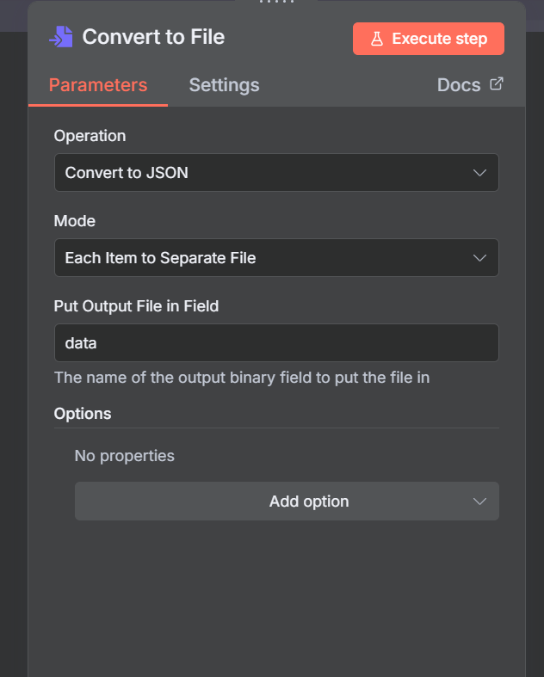This screenshot has height=677, width=544.
Task: Click the Convert to File title text
Action: pos(153,37)
